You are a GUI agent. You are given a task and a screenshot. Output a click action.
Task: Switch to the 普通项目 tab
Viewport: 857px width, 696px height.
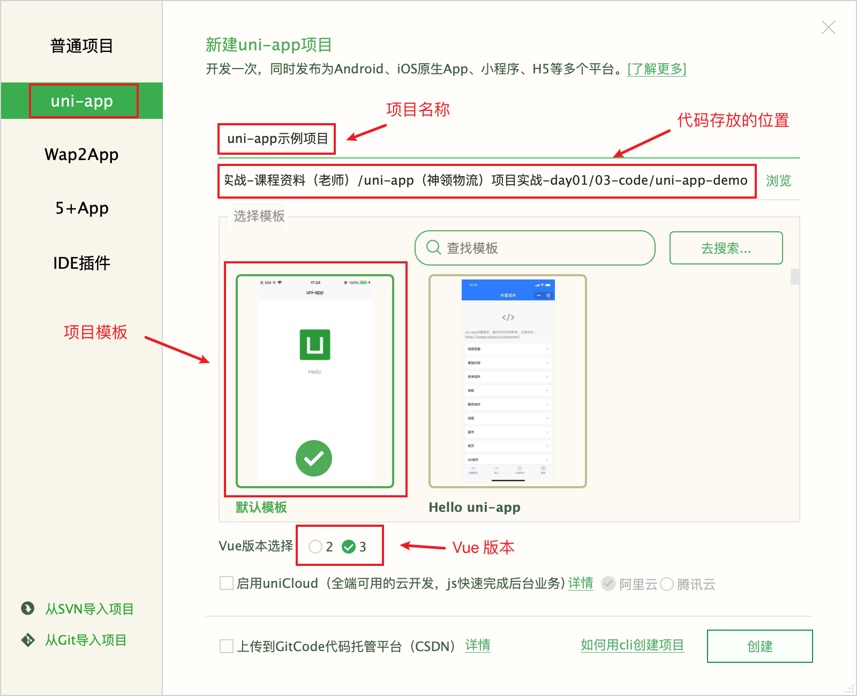pos(81,46)
